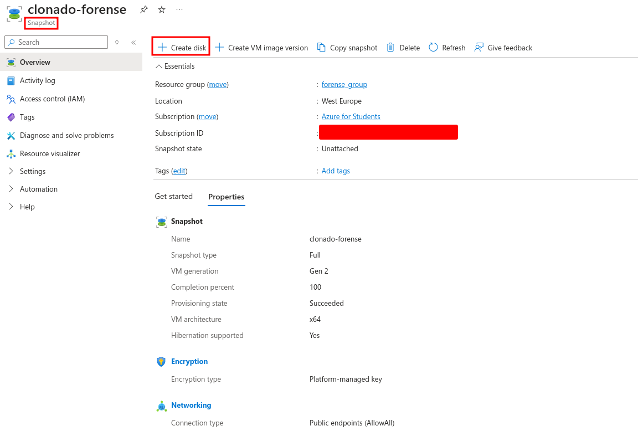
Task: Click move link next to Subscription
Action: click(x=208, y=117)
